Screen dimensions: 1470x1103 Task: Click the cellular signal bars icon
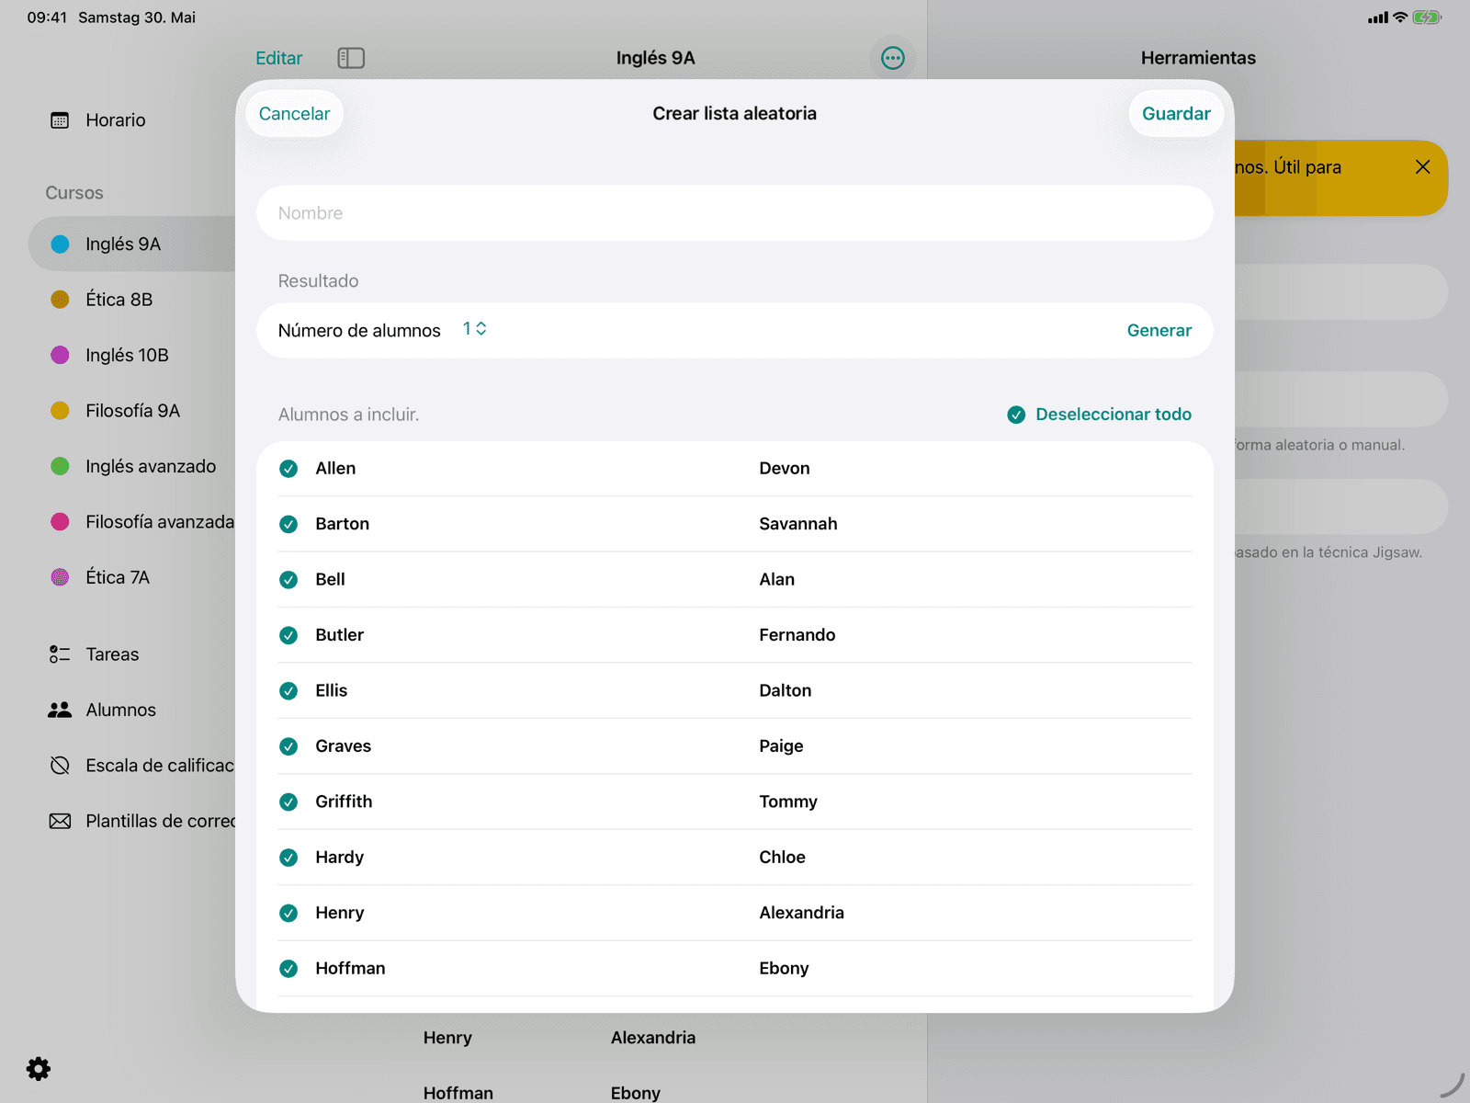pyautogui.click(x=1377, y=17)
